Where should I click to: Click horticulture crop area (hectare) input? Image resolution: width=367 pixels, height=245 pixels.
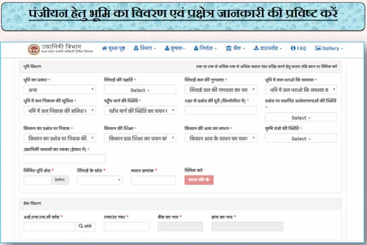(64, 159)
